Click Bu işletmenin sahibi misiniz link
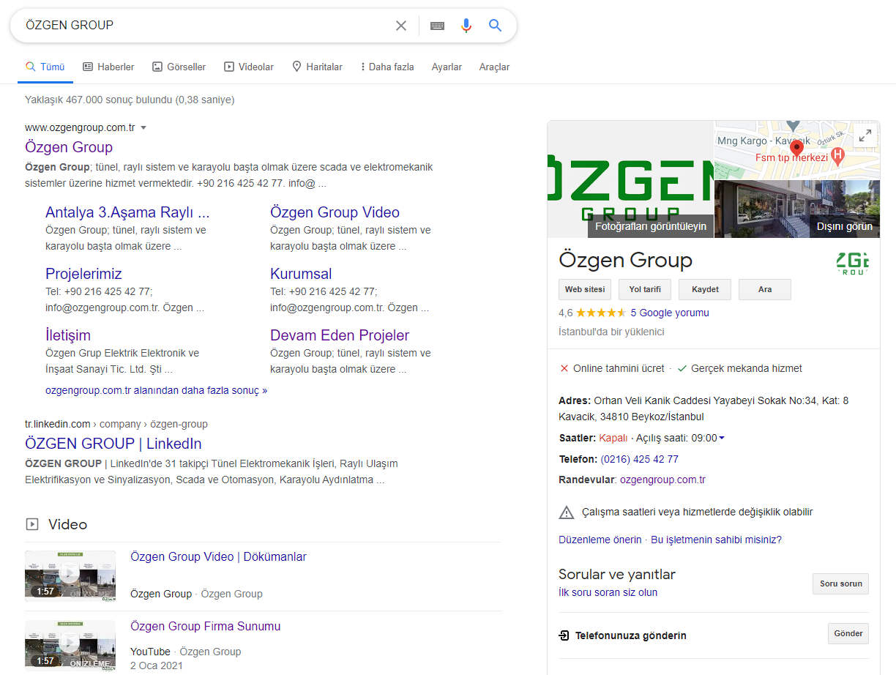The height and width of the screenshot is (675, 896). point(716,540)
